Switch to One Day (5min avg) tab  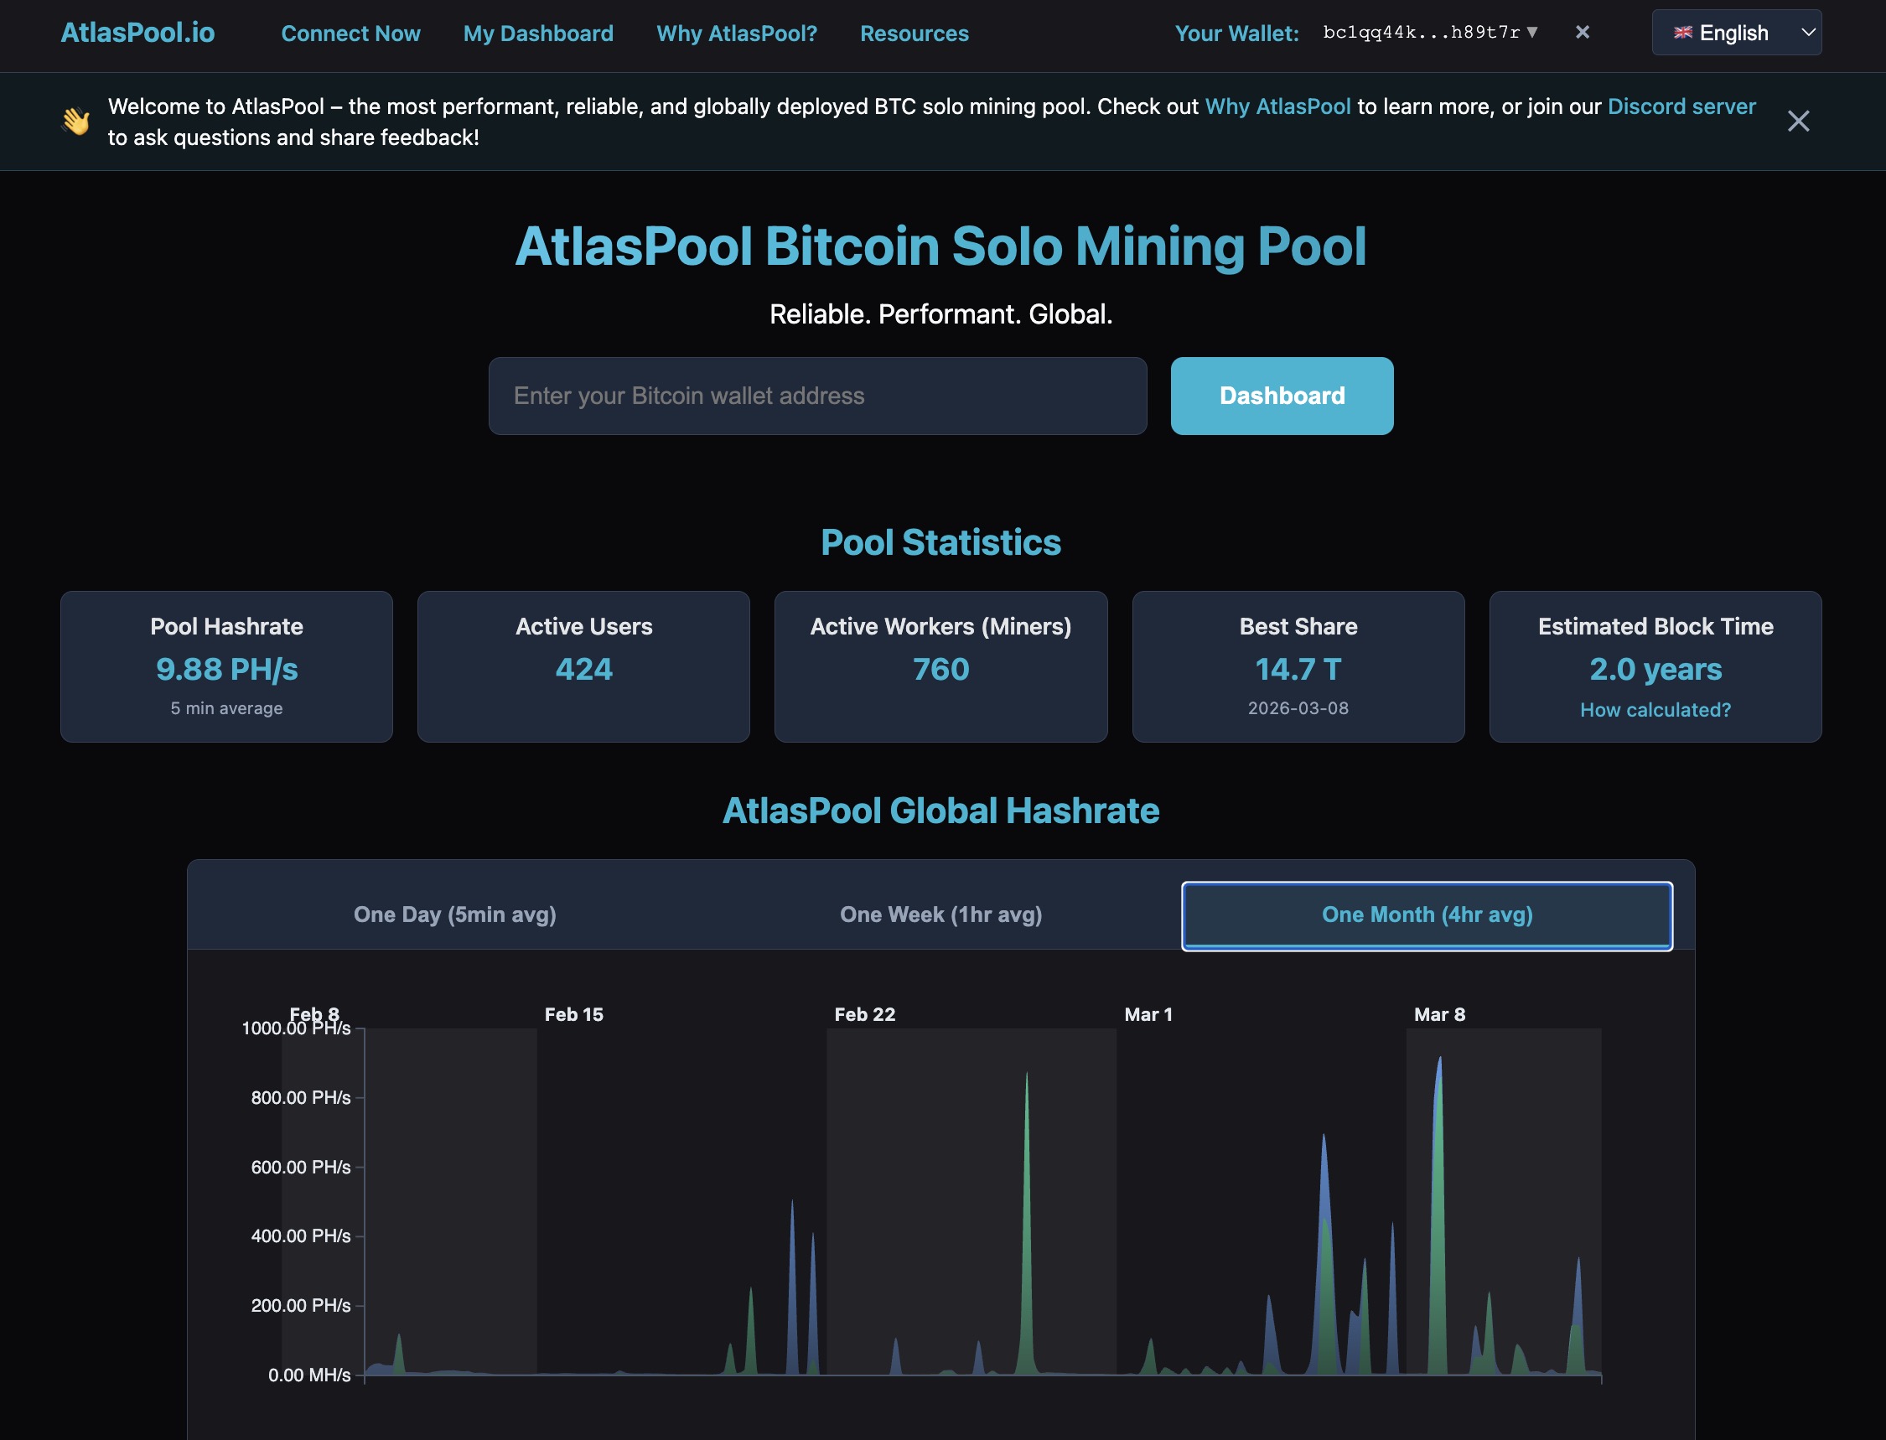pyautogui.click(x=454, y=914)
